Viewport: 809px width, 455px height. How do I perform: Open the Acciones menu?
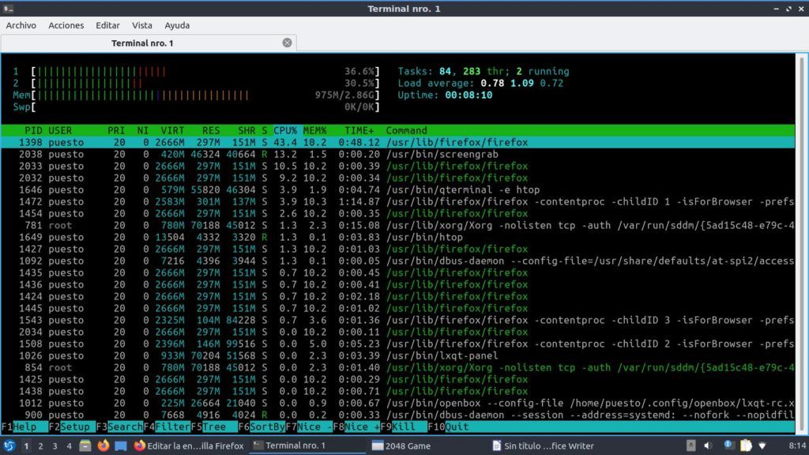click(x=66, y=25)
